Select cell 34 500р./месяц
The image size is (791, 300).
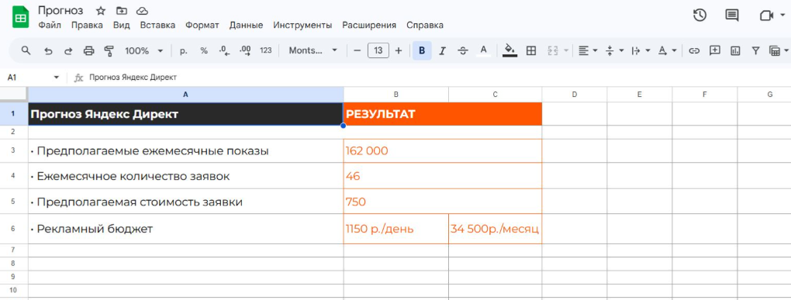[496, 229]
